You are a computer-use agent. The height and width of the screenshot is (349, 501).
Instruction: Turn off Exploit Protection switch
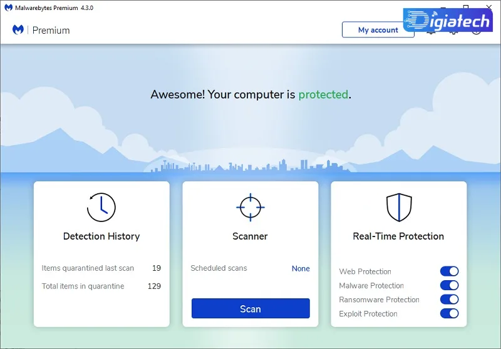449,313
